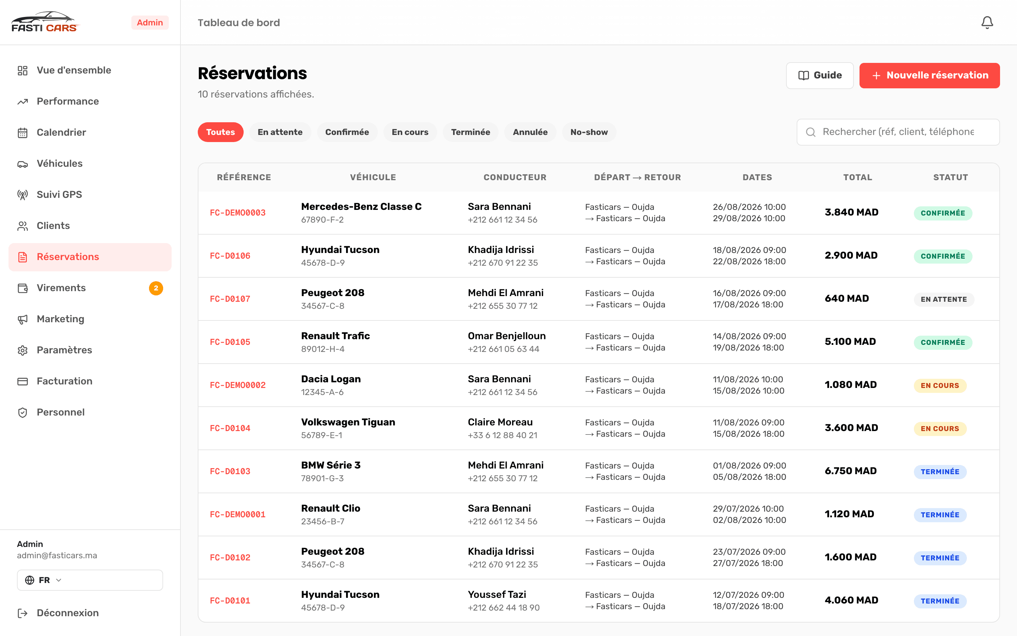Click the STATUT column header

tap(951, 177)
